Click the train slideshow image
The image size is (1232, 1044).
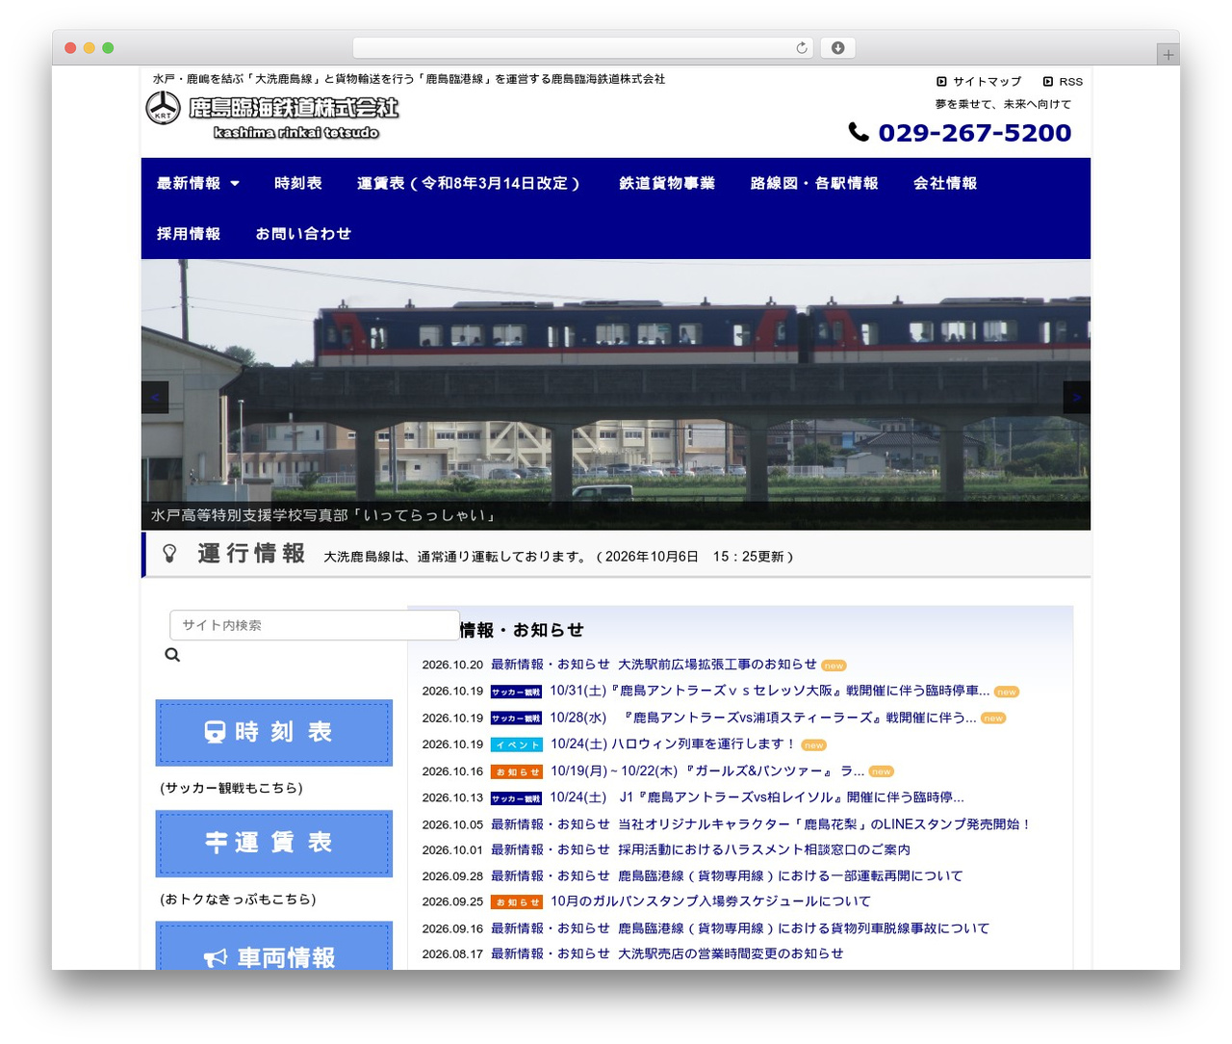[x=616, y=395]
